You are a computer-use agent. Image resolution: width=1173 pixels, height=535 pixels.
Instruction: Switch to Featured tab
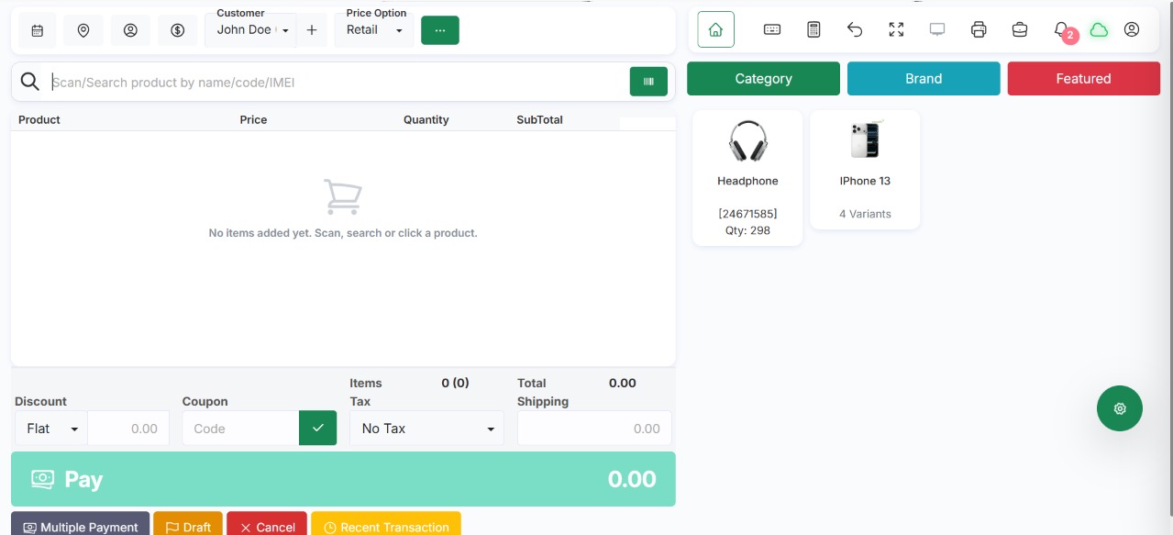pyautogui.click(x=1083, y=78)
